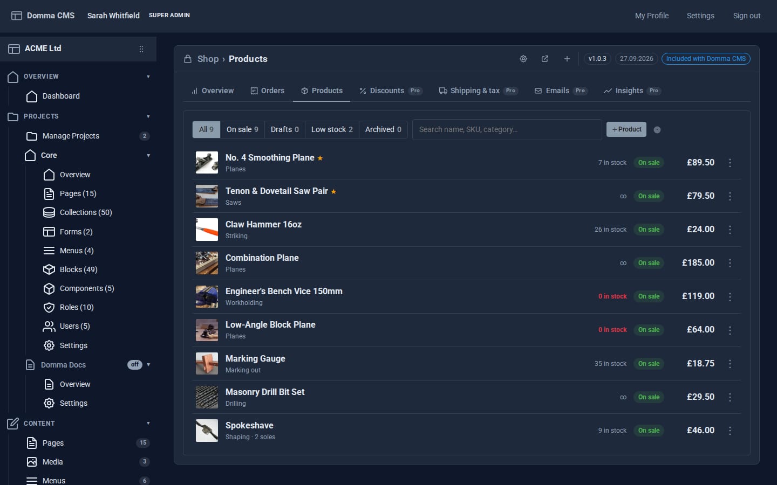Click the Collections database icon
This screenshot has width=777, height=485.
click(49, 212)
